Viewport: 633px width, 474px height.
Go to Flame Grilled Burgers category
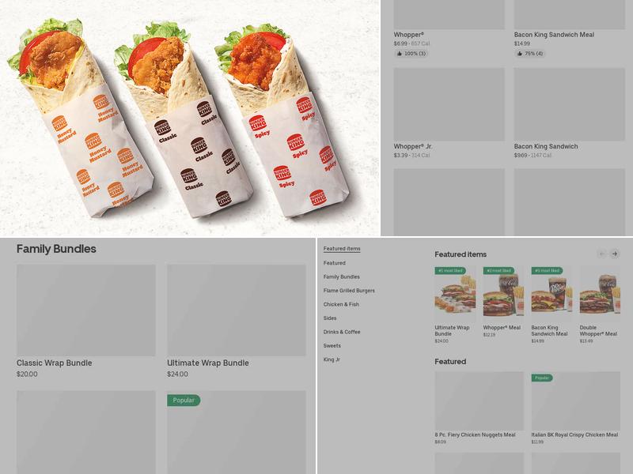coord(349,291)
